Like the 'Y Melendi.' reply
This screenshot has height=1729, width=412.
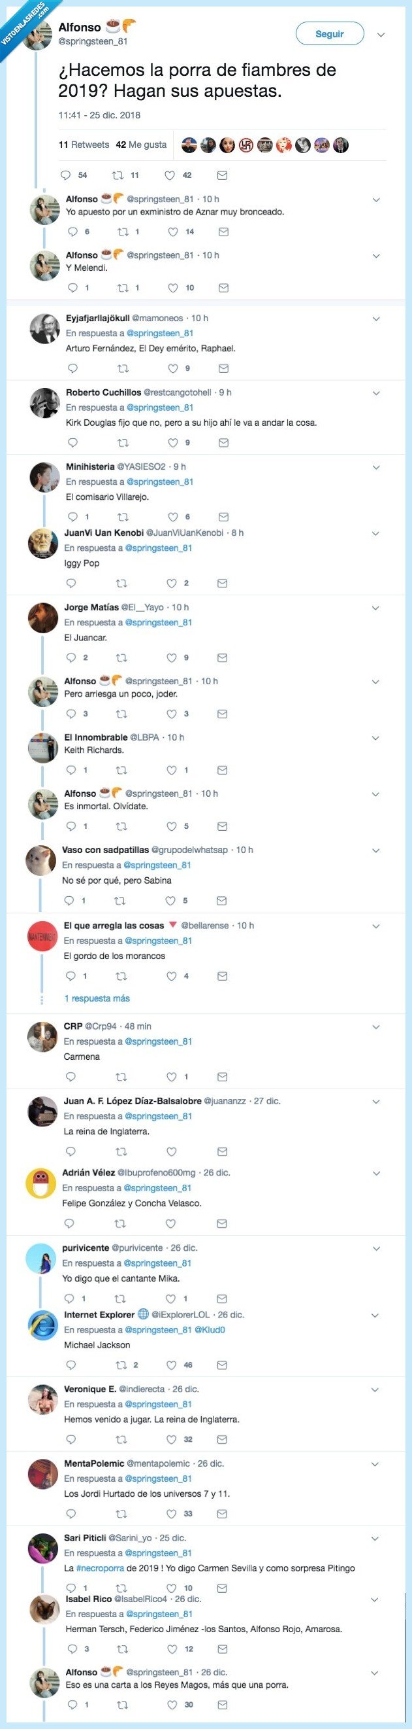tap(173, 288)
